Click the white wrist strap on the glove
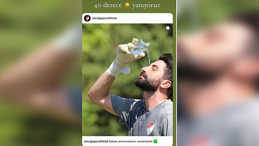259x146 pixels. 118,69
